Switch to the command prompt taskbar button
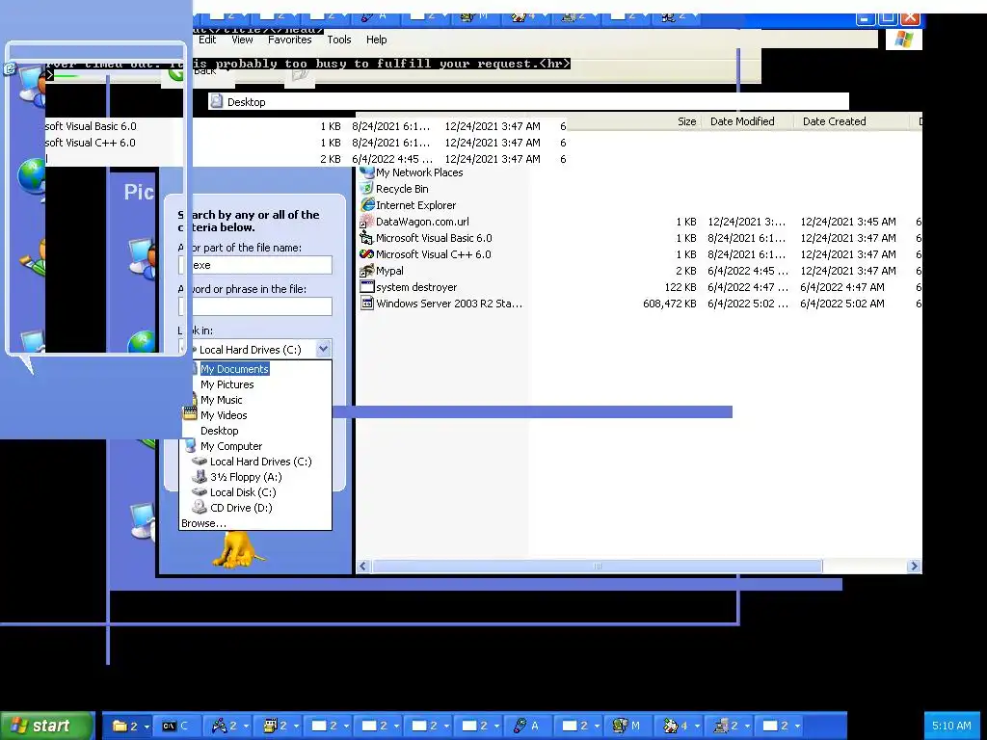 coord(176,726)
